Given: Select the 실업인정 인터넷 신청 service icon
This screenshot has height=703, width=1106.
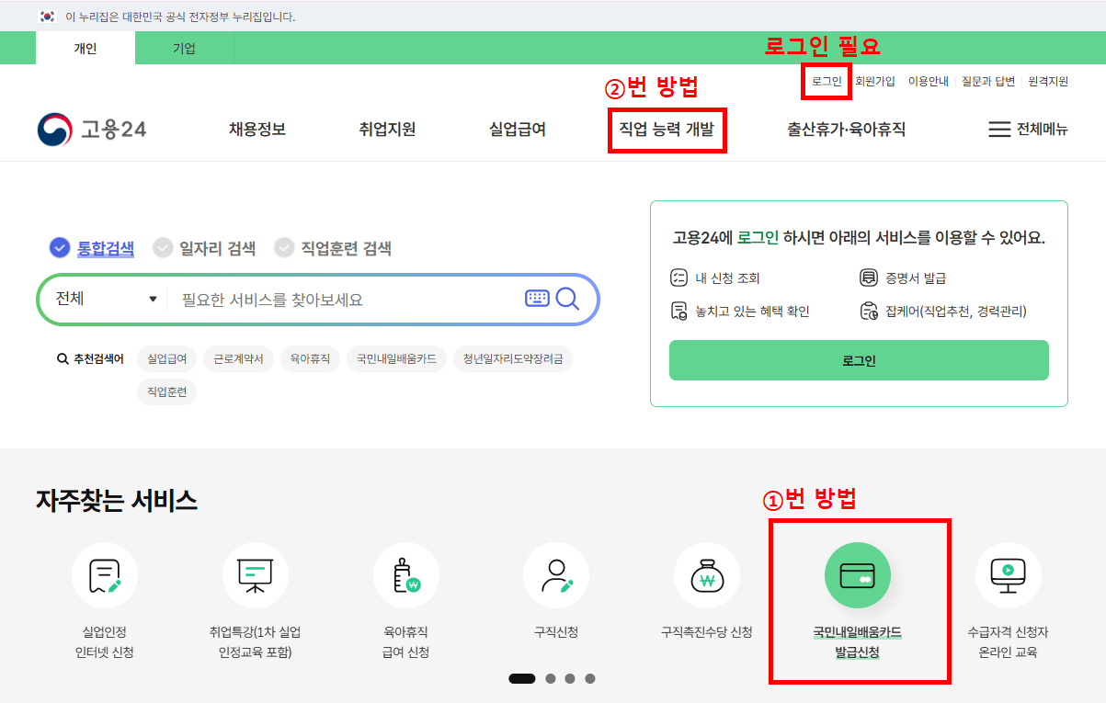Looking at the screenshot, I should 104,575.
